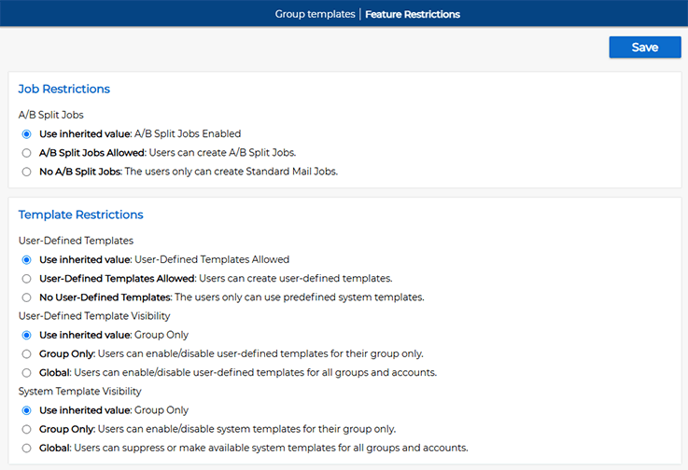
Task: Click the Save button
Action: coord(644,47)
